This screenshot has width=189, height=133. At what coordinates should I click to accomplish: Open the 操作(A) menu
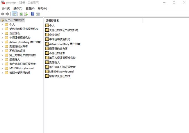pos(18,8)
